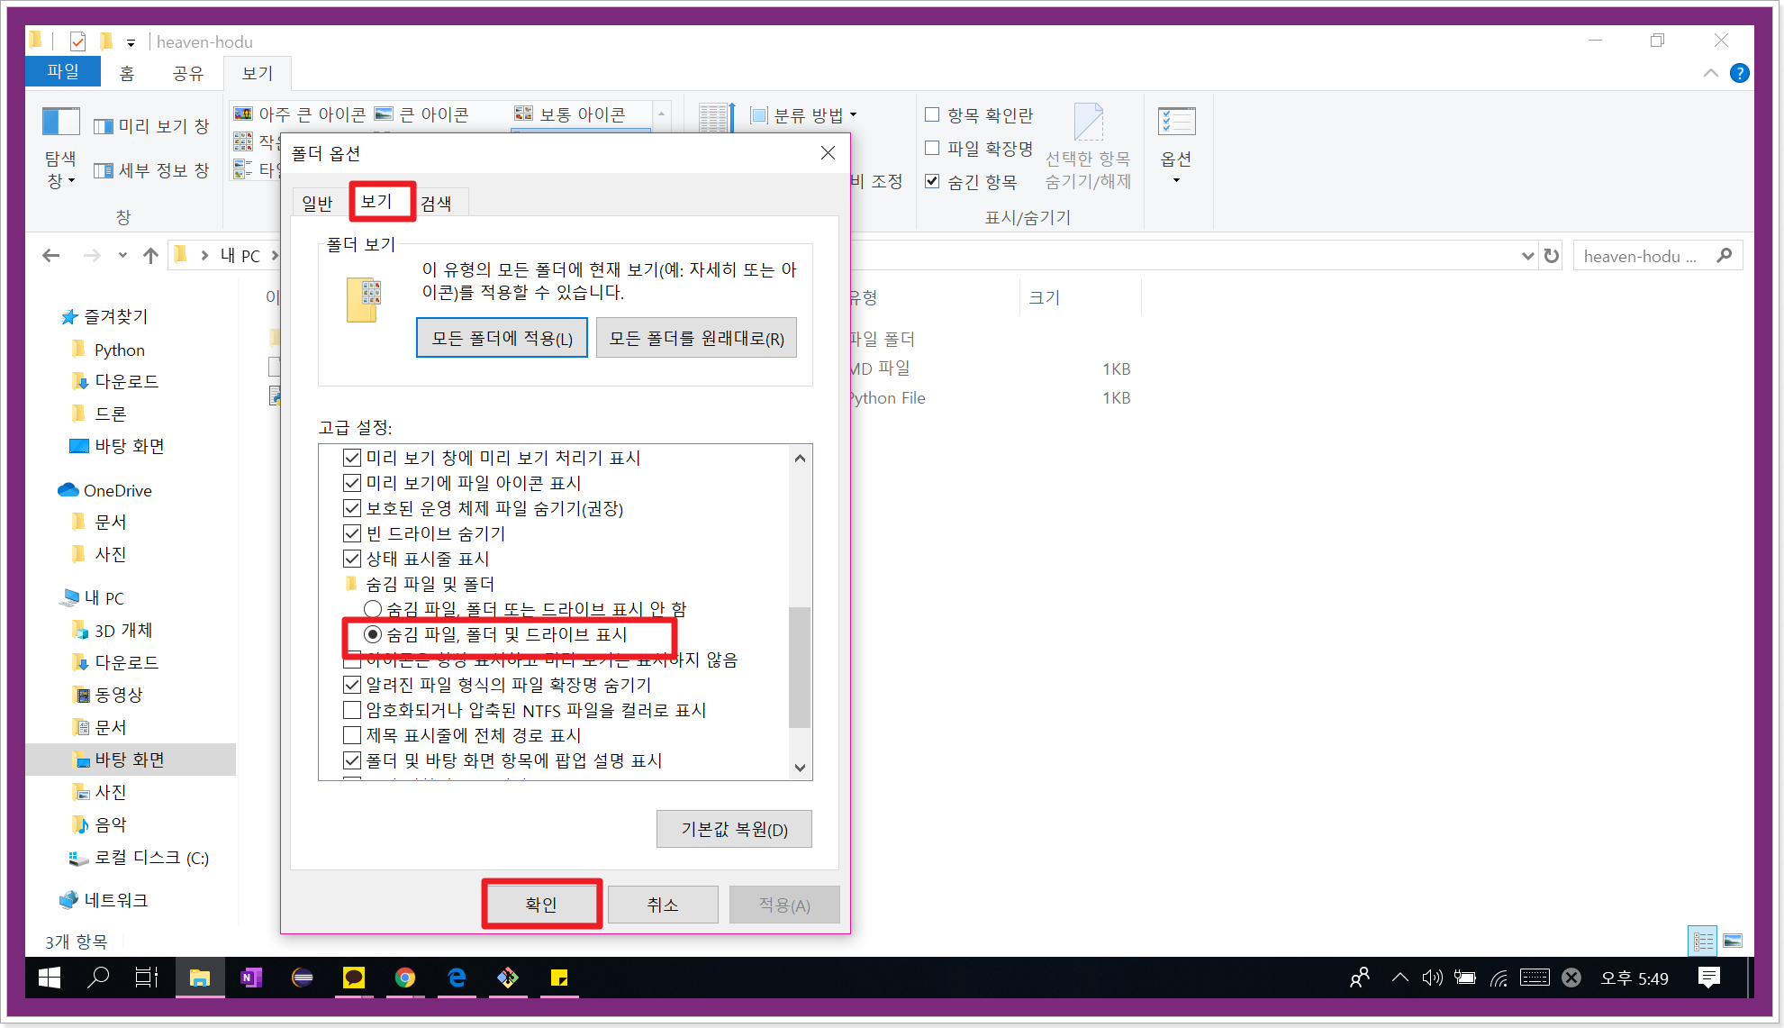Toggle file extensions (파일 확장명) ribbon checkbox

932,148
